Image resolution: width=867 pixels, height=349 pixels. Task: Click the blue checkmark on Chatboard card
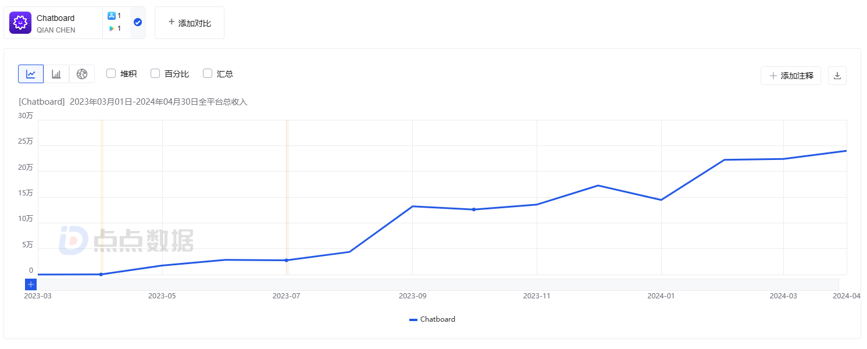pos(138,22)
